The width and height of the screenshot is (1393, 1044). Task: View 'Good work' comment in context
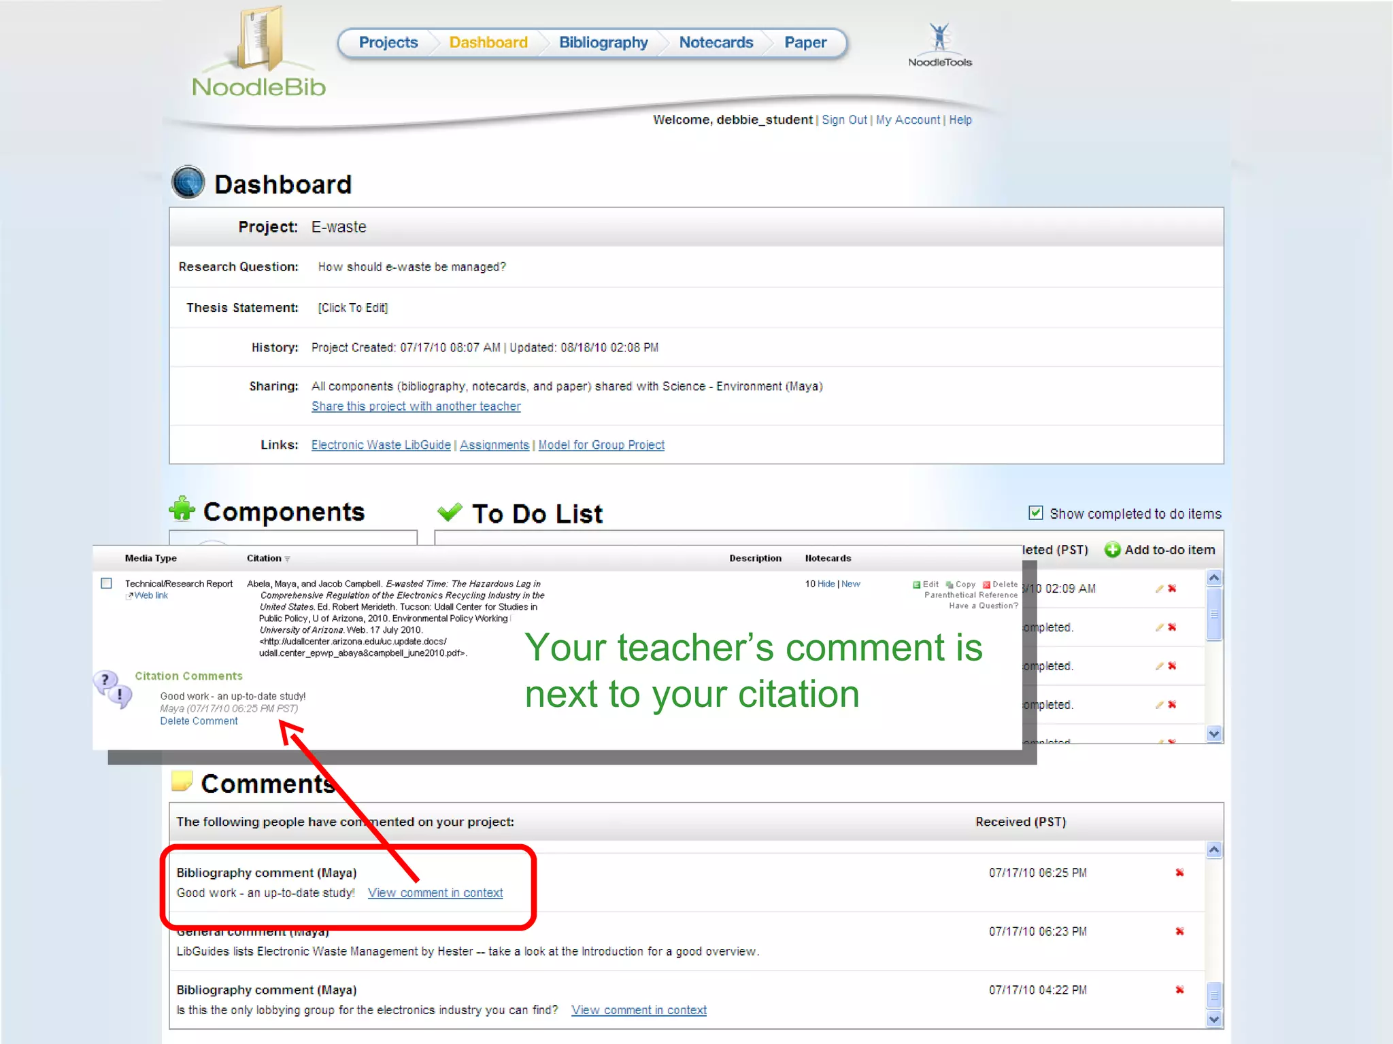pos(435,893)
